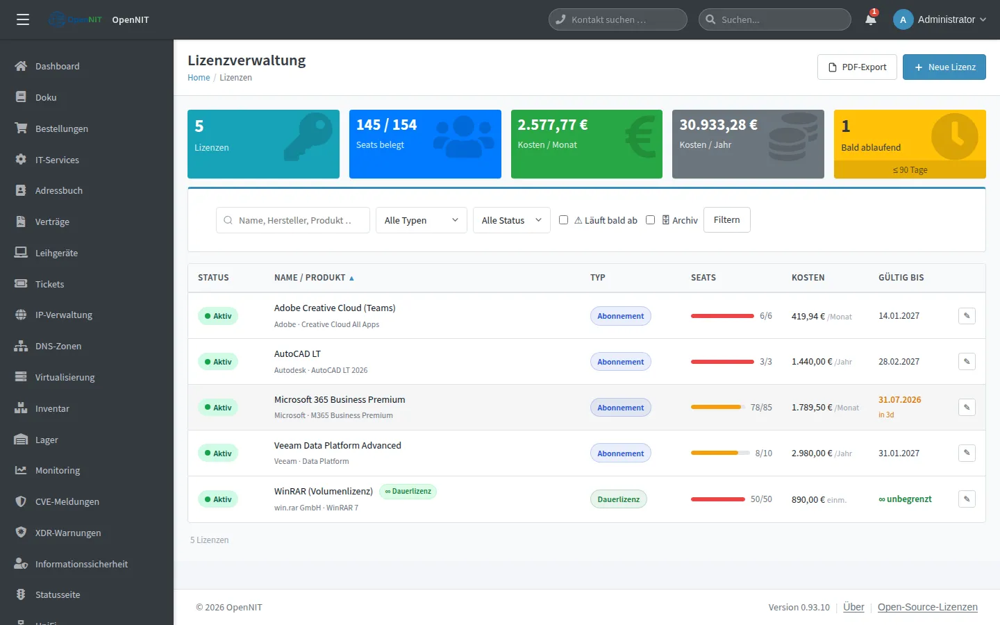
Task: Click the unbegrenzt validity value
Action: point(905,499)
